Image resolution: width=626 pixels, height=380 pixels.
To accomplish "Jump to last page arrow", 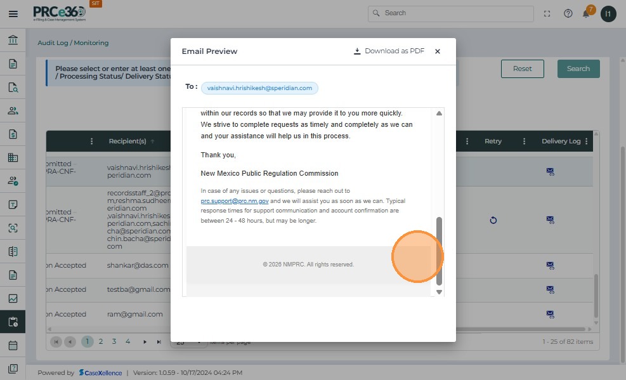I will 159,342.
